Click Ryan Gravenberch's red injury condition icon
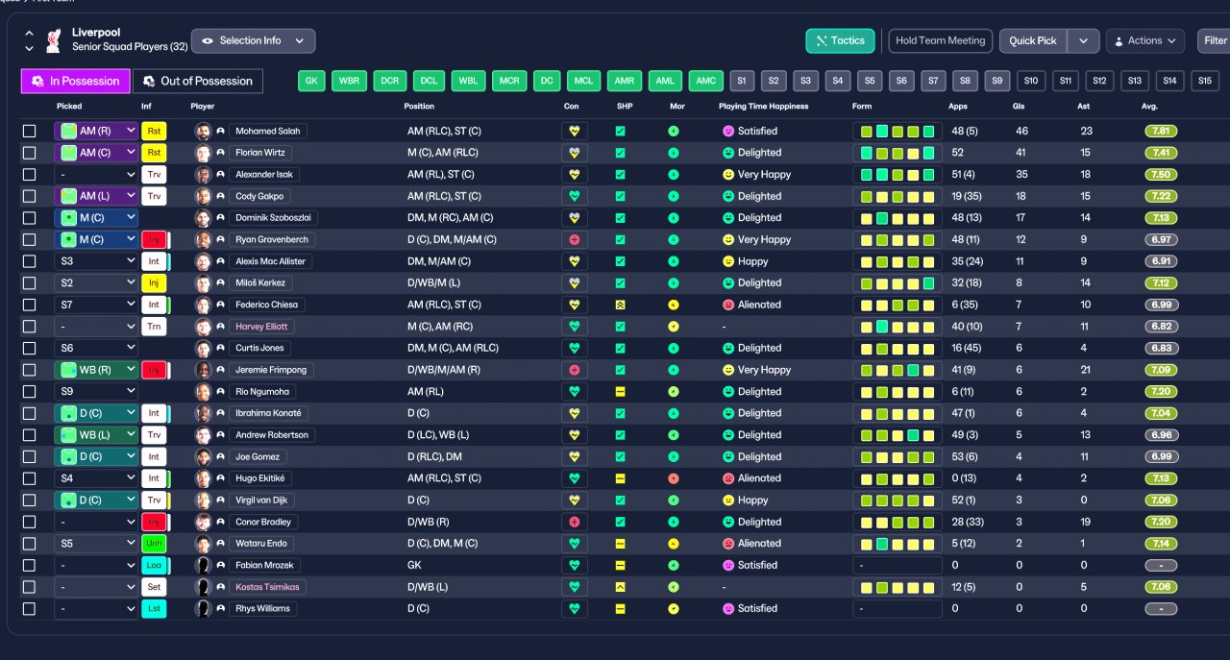This screenshot has width=1230, height=660. 575,239
